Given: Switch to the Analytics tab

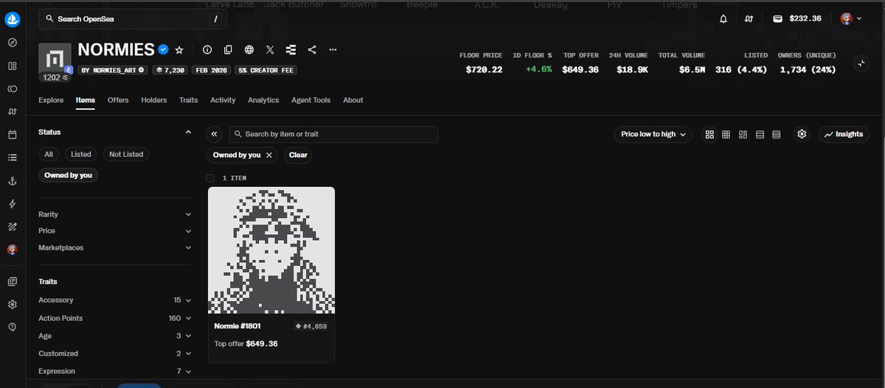Looking at the screenshot, I should coord(263,100).
